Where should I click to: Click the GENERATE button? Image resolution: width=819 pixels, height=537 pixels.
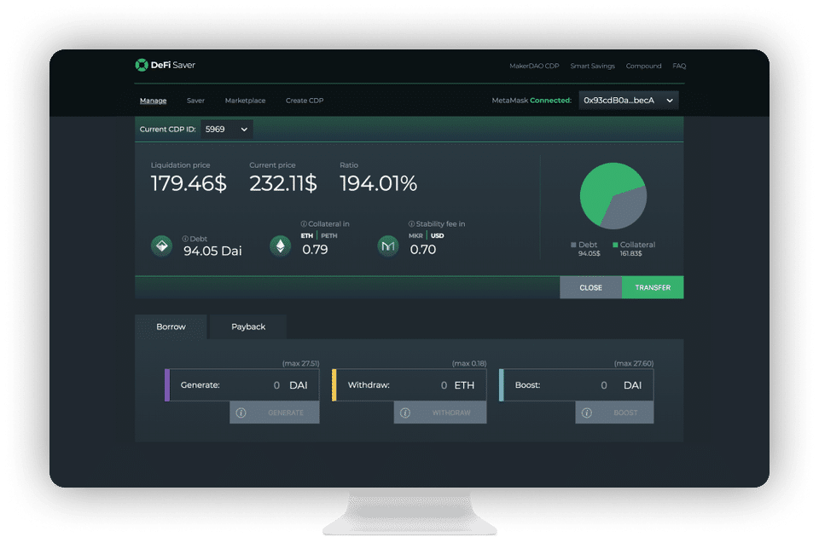274,413
